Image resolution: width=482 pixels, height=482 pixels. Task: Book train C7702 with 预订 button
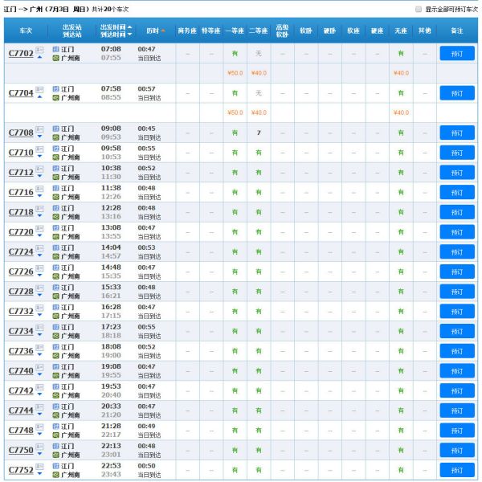457,54
